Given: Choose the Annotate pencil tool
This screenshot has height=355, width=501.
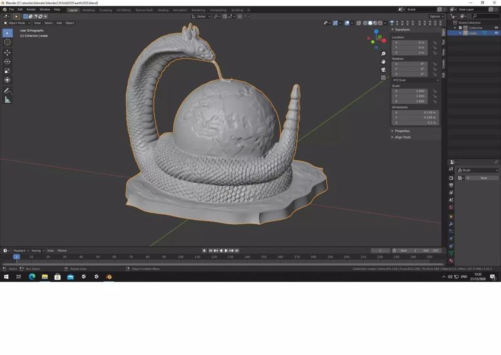Looking at the screenshot, I should (x=8, y=90).
